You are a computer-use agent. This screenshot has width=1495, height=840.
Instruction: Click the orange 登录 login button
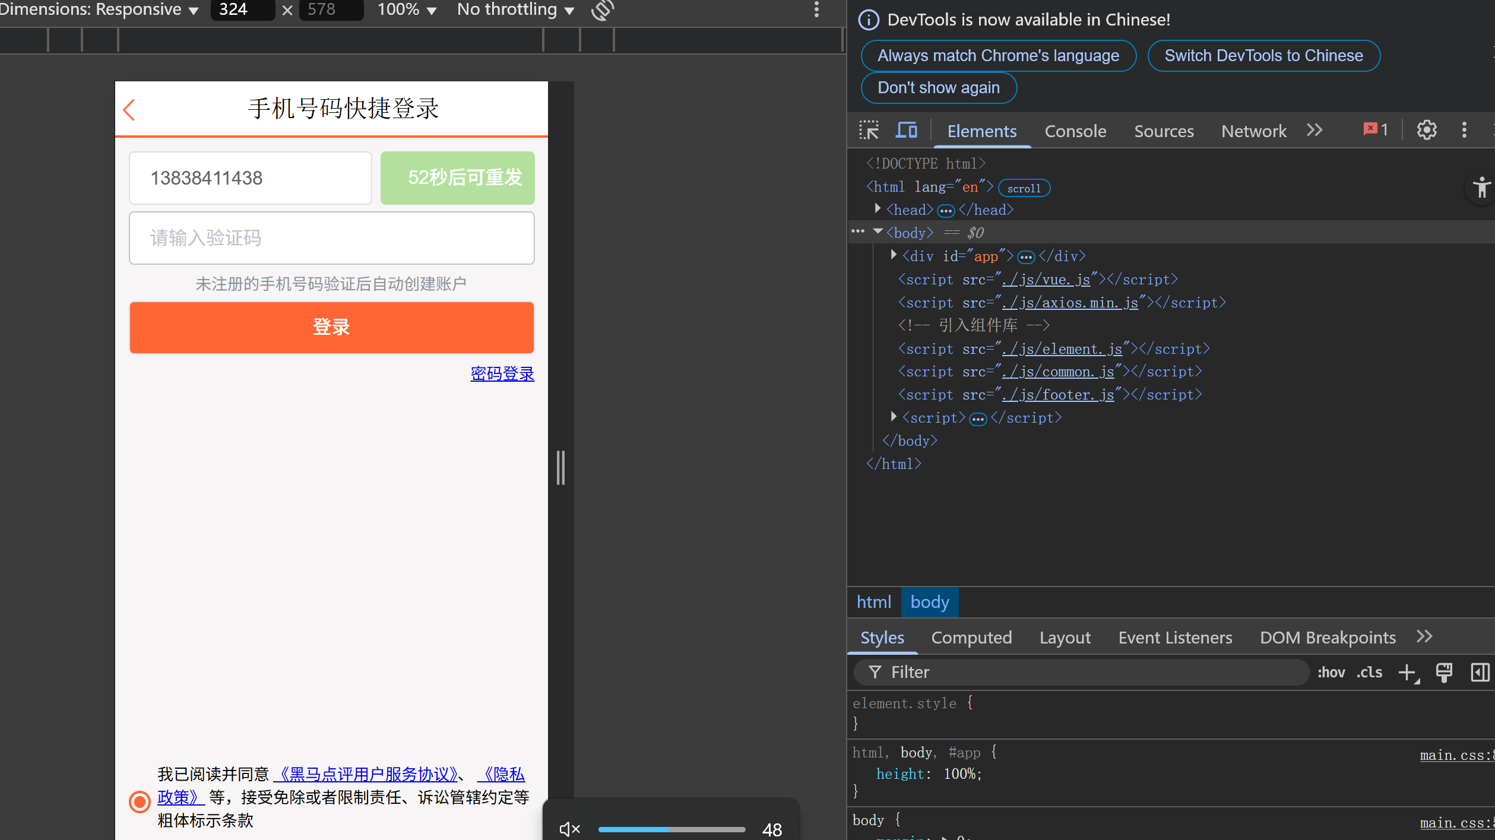point(331,327)
